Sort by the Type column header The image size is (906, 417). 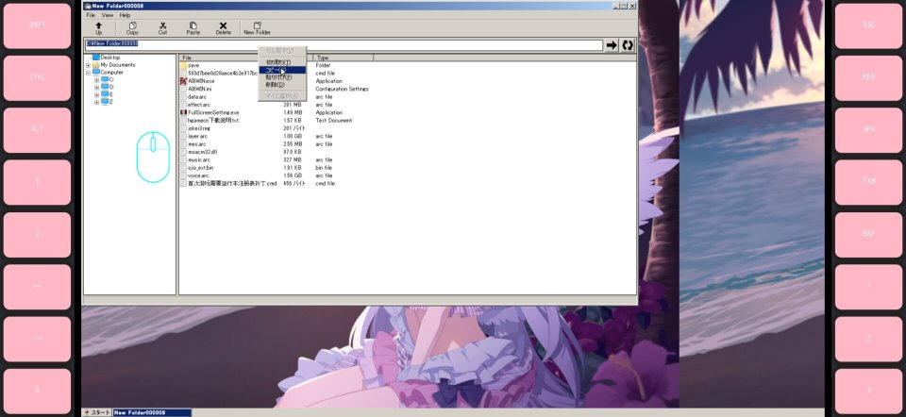344,58
